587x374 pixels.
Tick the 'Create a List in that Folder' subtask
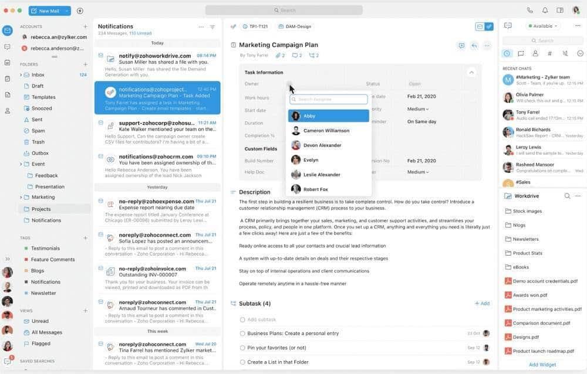pos(242,362)
